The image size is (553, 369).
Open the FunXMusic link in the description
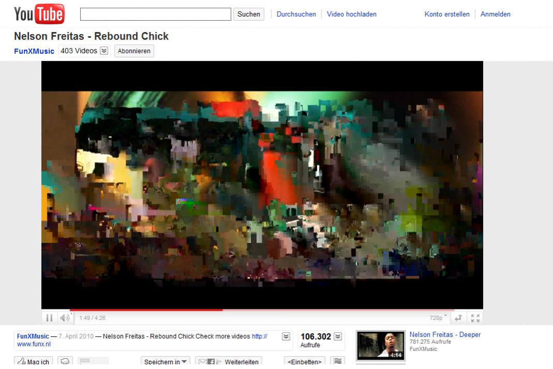tap(33, 336)
